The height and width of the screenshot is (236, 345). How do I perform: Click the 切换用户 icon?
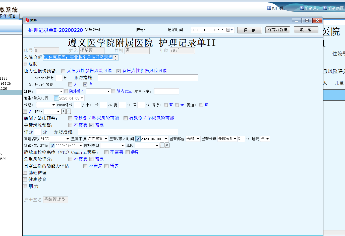pyautogui.click(x=302, y=8)
